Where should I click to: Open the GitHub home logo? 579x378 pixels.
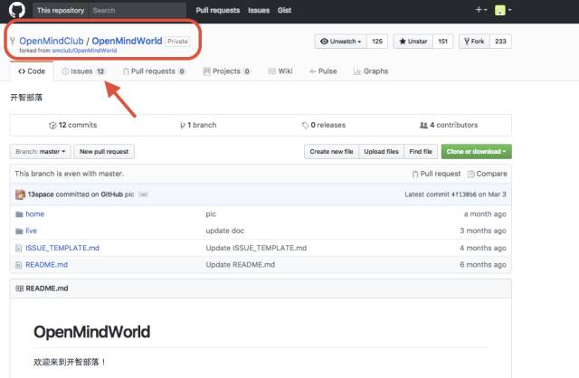click(17, 10)
